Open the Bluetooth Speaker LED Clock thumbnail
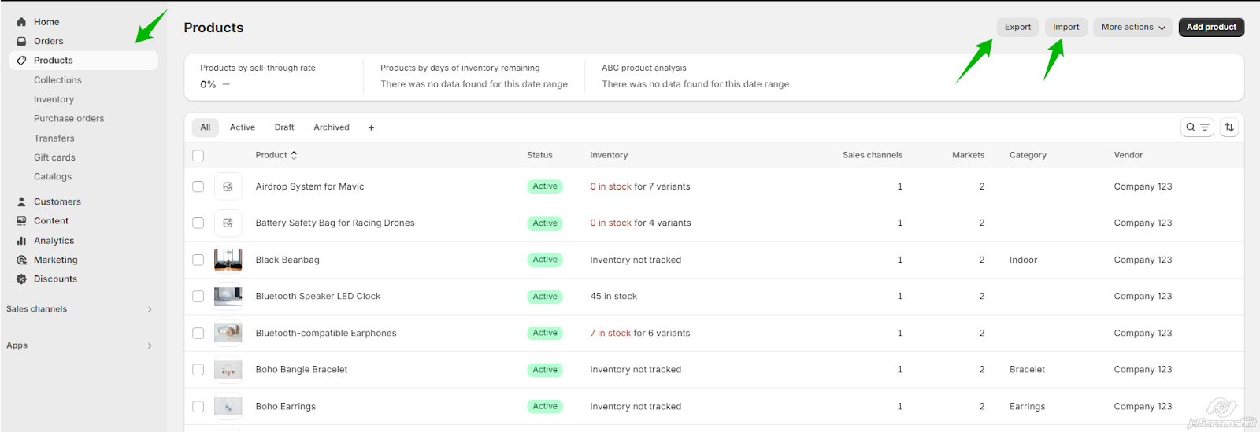 pos(228,297)
